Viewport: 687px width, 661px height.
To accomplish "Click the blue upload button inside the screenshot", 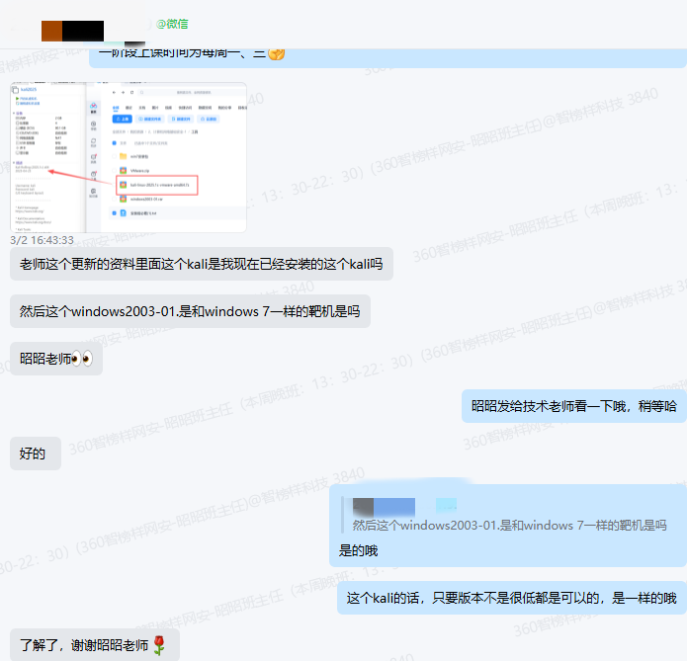I will tap(120, 119).
